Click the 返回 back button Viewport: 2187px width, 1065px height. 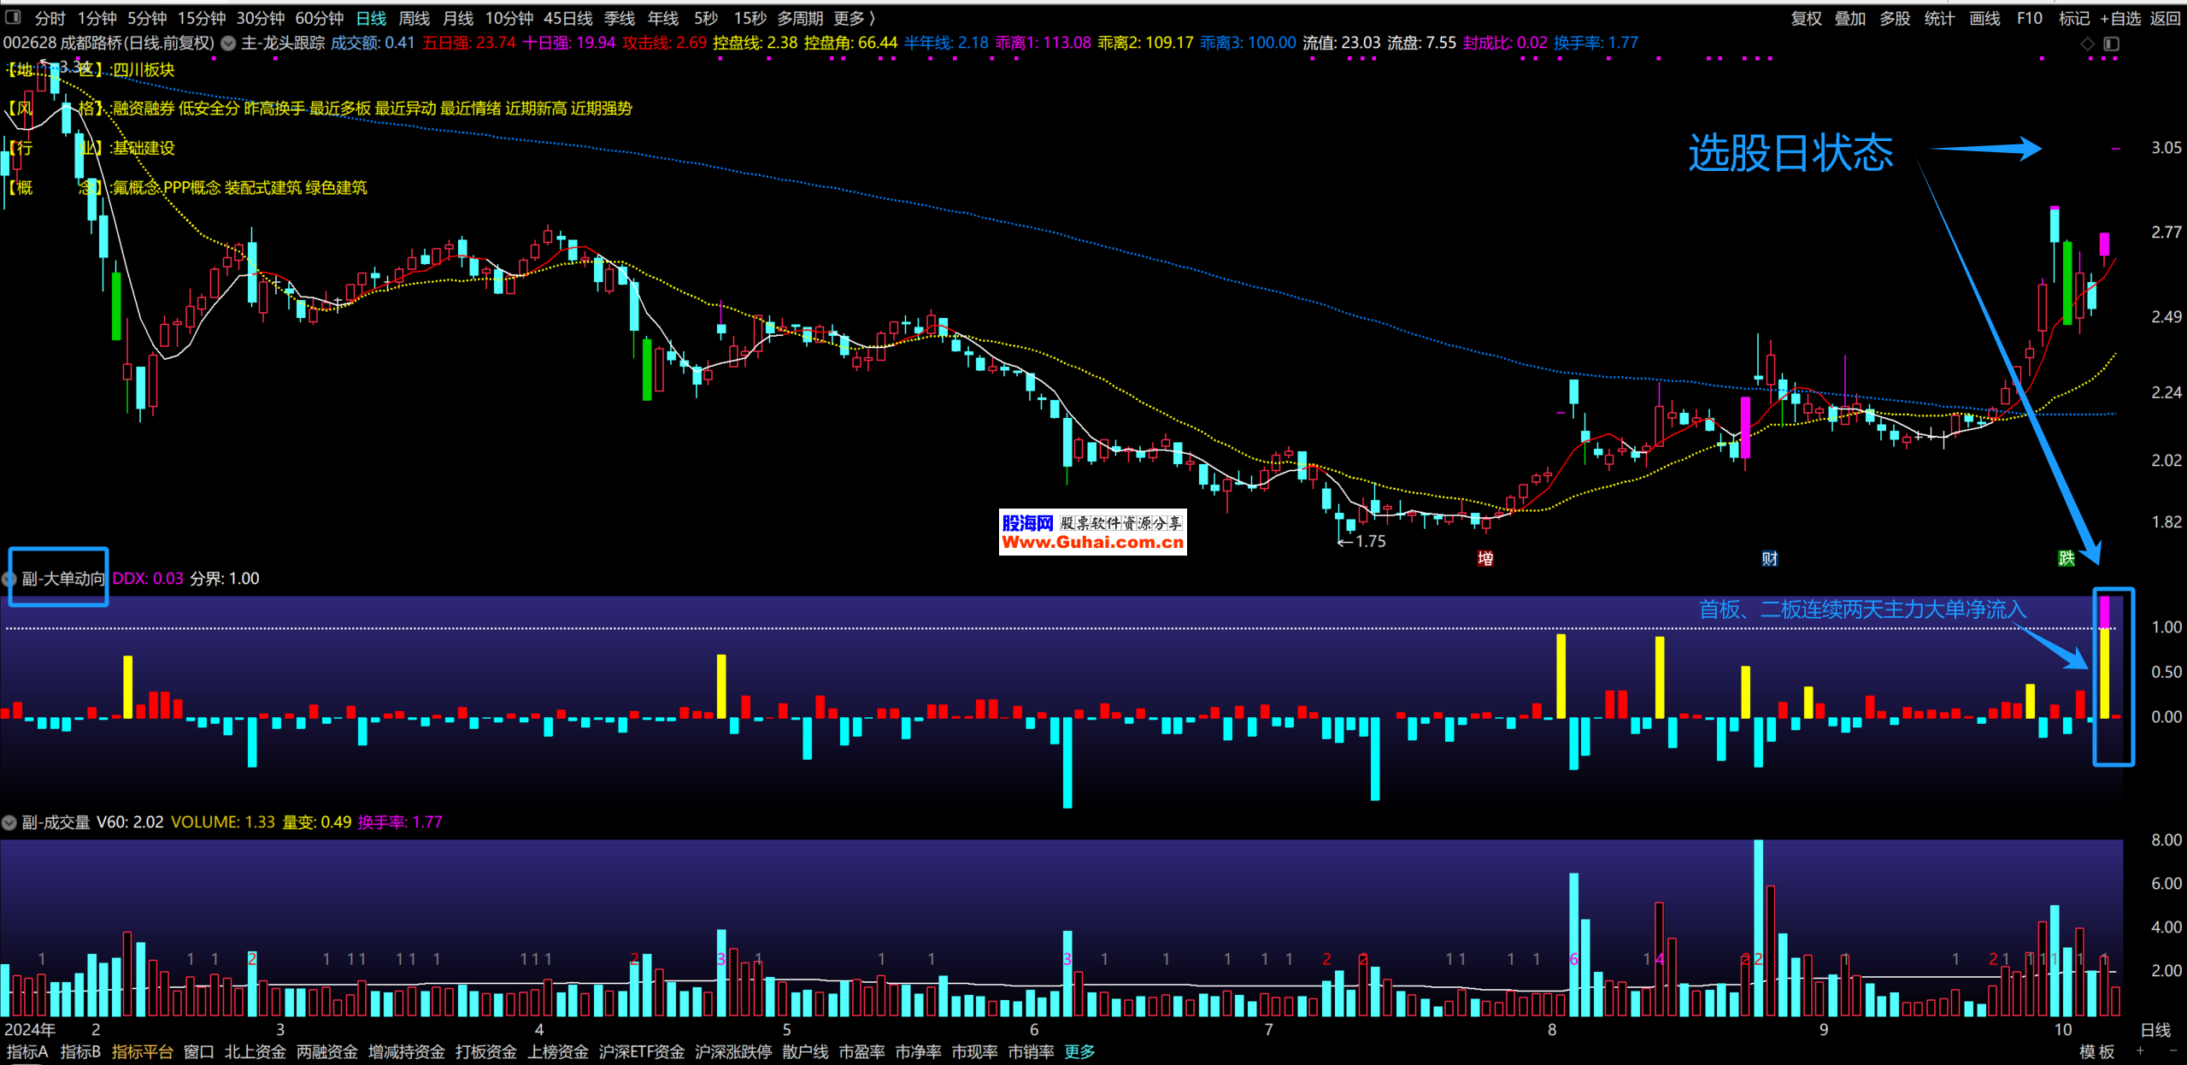[x=2165, y=18]
